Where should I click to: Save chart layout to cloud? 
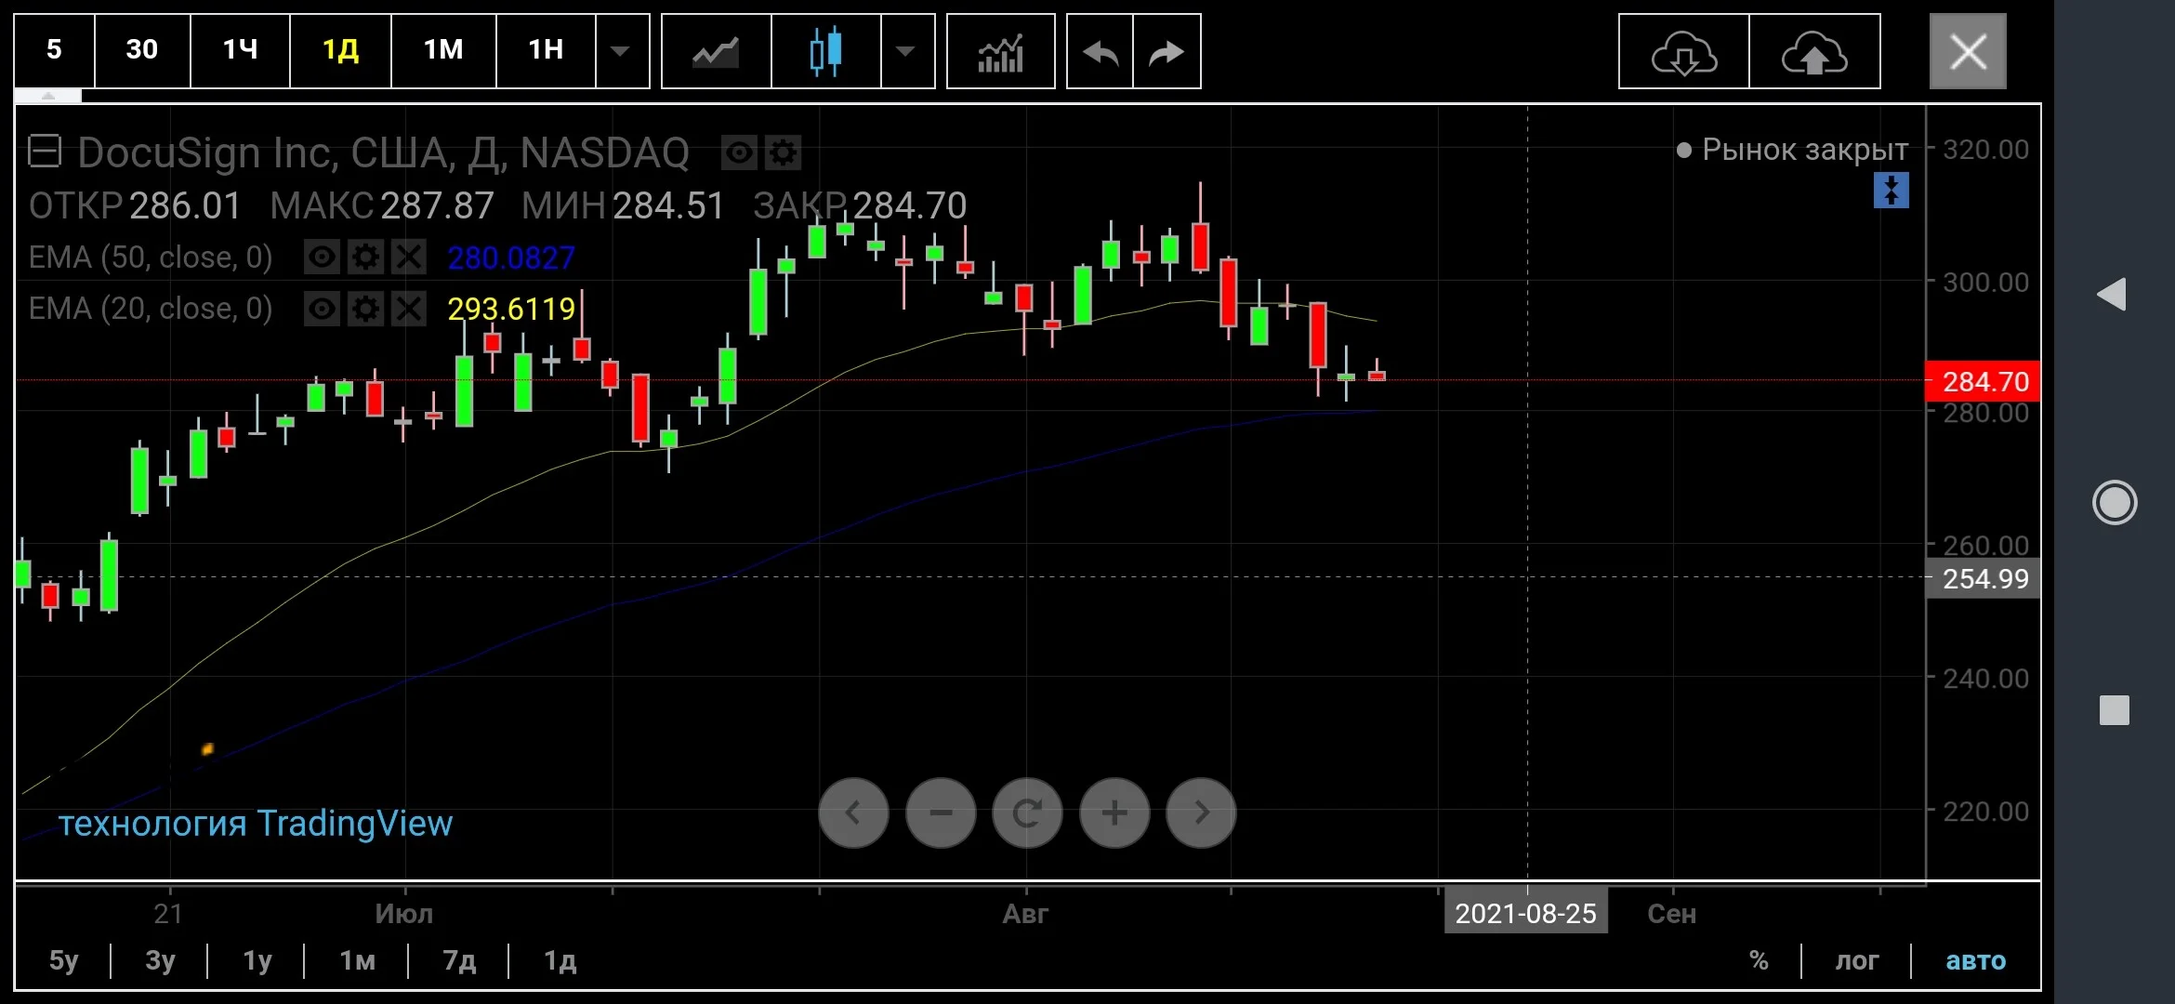(1814, 50)
